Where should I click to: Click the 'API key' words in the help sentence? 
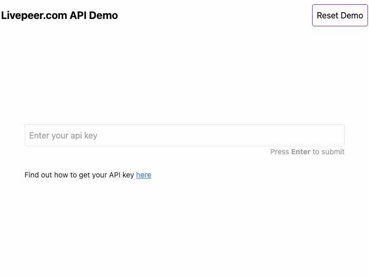coord(122,175)
